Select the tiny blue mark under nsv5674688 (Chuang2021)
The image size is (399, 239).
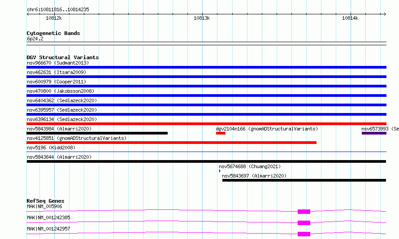point(220,171)
